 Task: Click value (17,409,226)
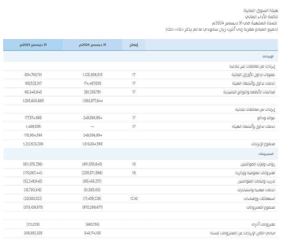tap(92, 198)
